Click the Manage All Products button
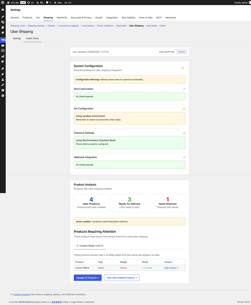The image size is (251, 305). [88, 278]
